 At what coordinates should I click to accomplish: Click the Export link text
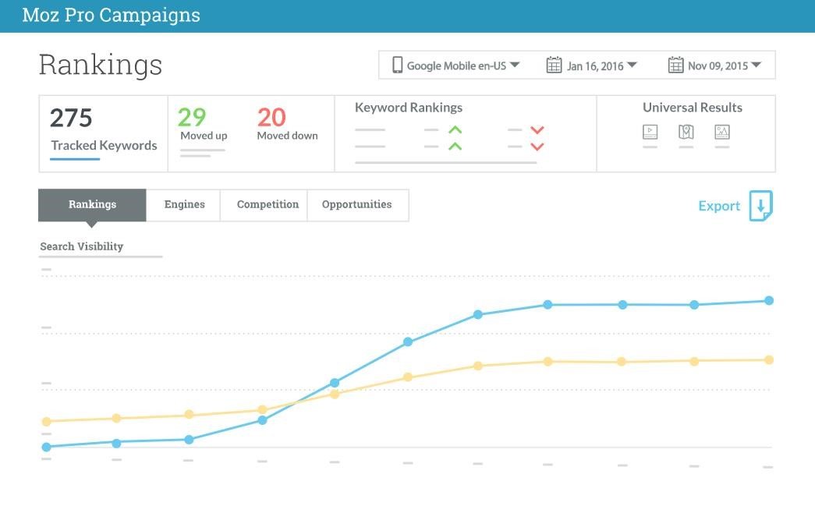click(x=718, y=206)
